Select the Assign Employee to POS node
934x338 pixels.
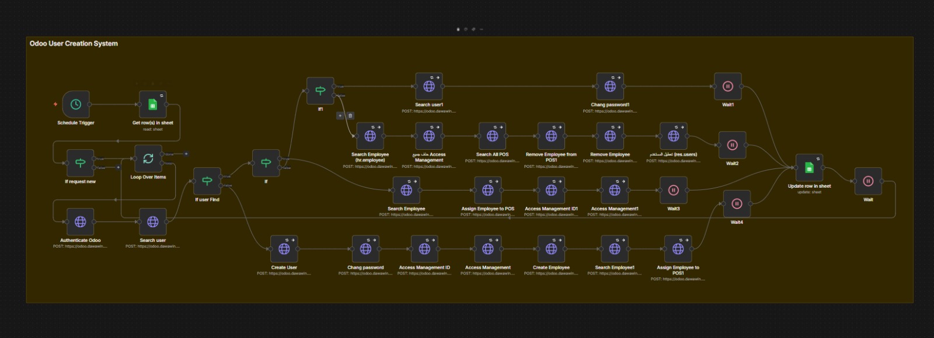[488, 190]
